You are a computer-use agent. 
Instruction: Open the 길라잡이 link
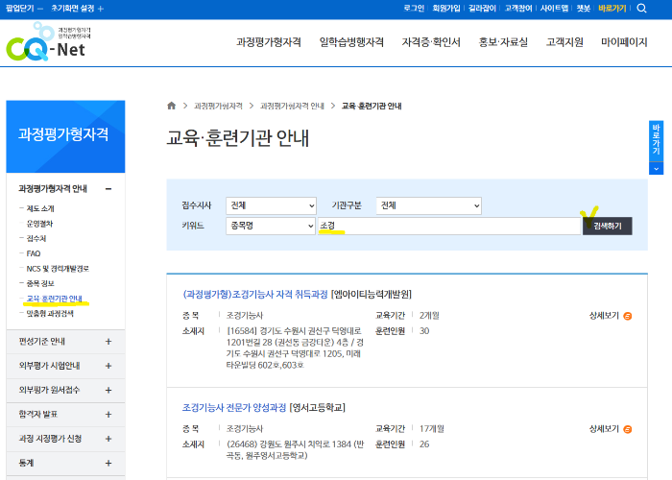[482, 8]
